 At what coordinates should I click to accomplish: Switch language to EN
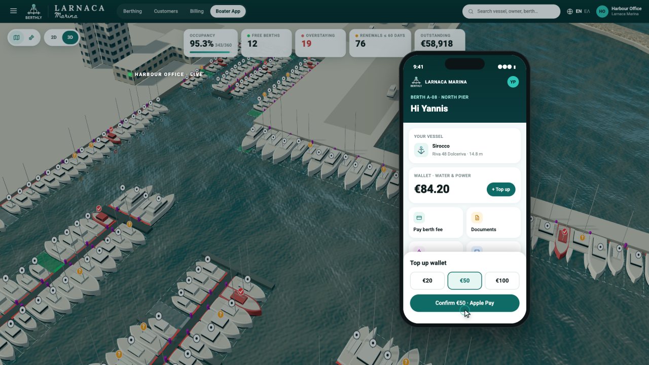coord(579,11)
